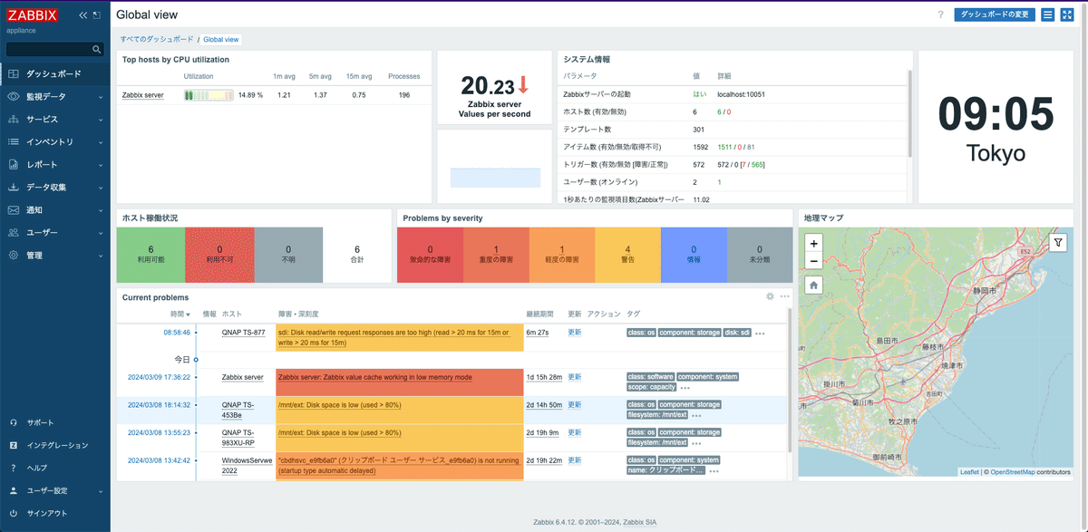1088x532 pixels.
Task: Click the OpenStreetMap link
Action: coord(1013,472)
